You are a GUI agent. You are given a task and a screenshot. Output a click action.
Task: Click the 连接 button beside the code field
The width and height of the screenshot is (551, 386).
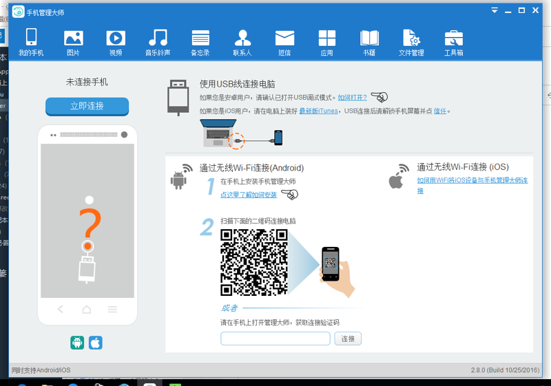[x=348, y=339]
